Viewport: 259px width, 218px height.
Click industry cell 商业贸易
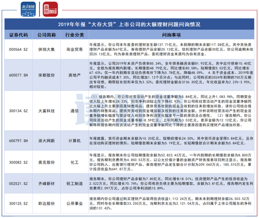click(x=74, y=49)
